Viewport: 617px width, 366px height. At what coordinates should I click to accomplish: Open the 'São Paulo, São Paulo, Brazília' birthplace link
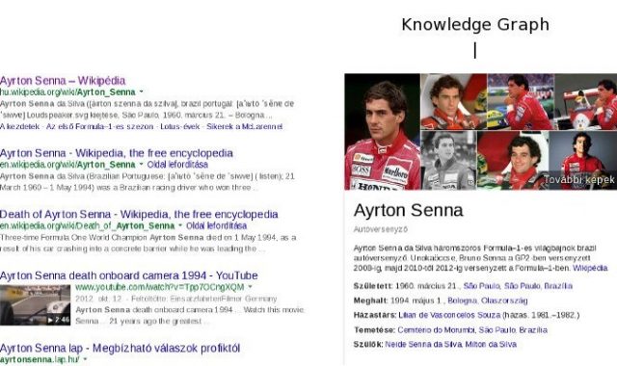518,286
